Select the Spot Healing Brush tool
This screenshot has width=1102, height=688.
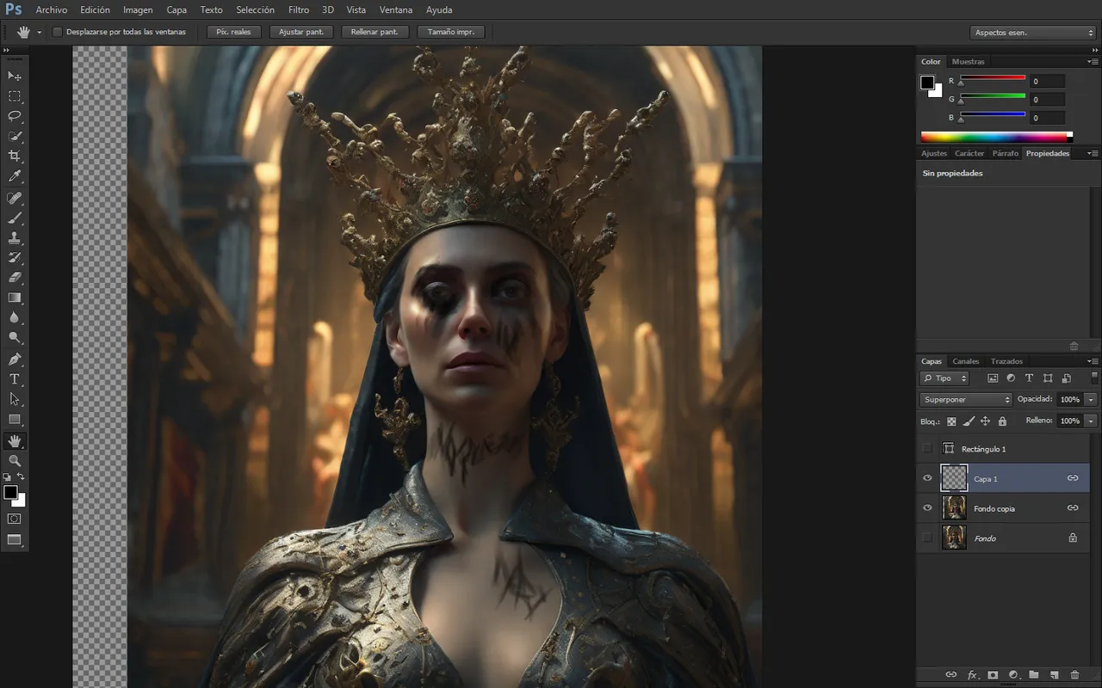(x=15, y=198)
